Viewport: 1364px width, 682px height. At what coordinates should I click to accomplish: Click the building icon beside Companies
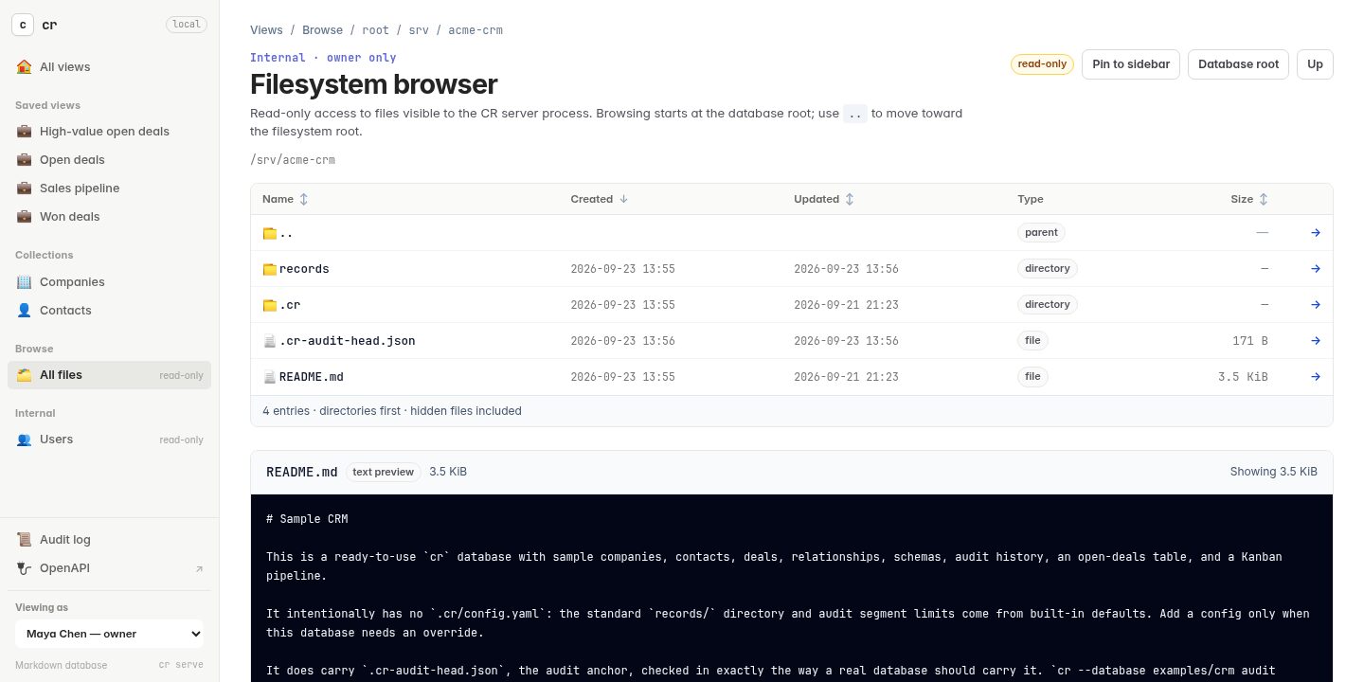click(25, 282)
